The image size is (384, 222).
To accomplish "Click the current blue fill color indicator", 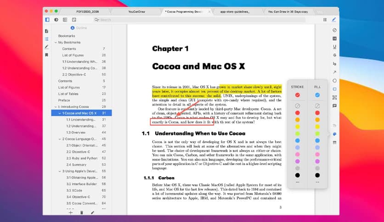I will point(317,95).
